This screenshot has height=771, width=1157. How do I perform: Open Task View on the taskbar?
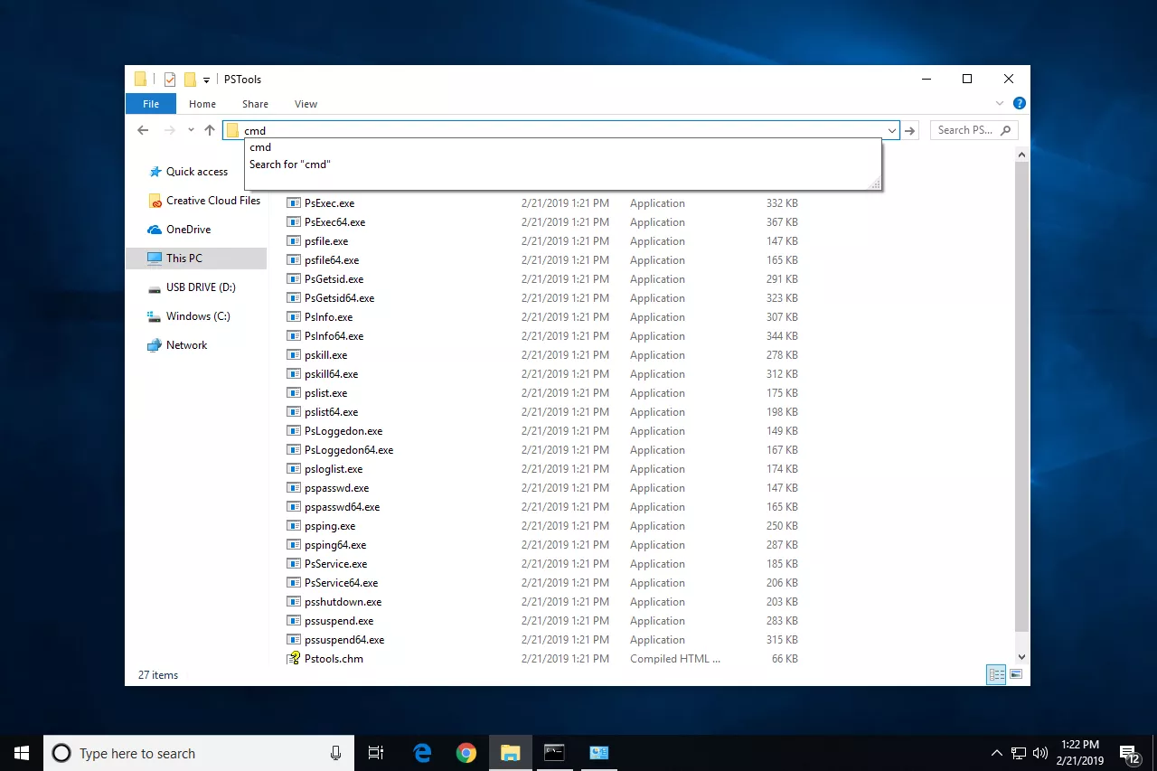376,753
